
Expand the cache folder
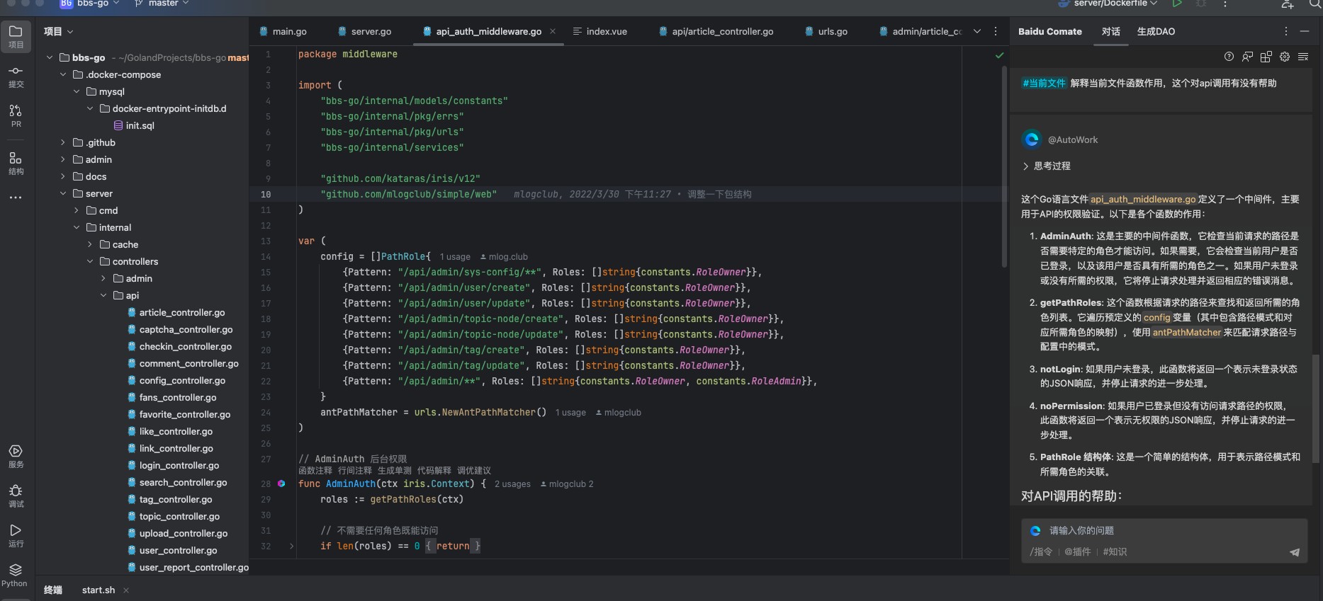point(90,244)
